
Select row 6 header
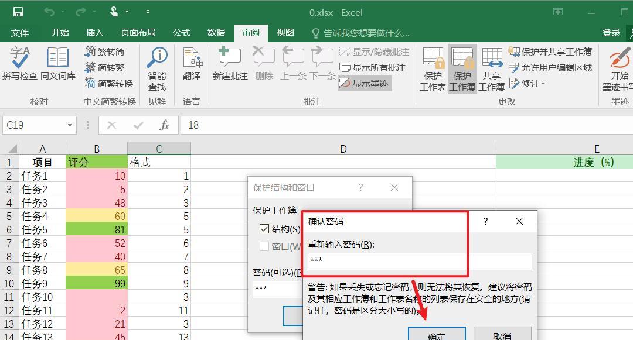pyautogui.click(x=9, y=229)
